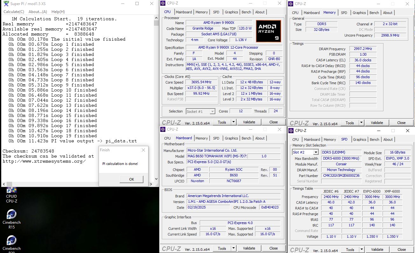Click the BIOS date 02/19/2025 field
This screenshot has width=415, height=253.
[x=208, y=208]
